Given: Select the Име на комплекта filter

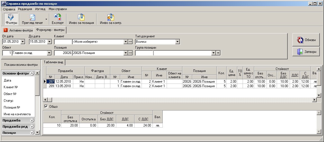Looking at the screenshot, I should click(17, 114).
